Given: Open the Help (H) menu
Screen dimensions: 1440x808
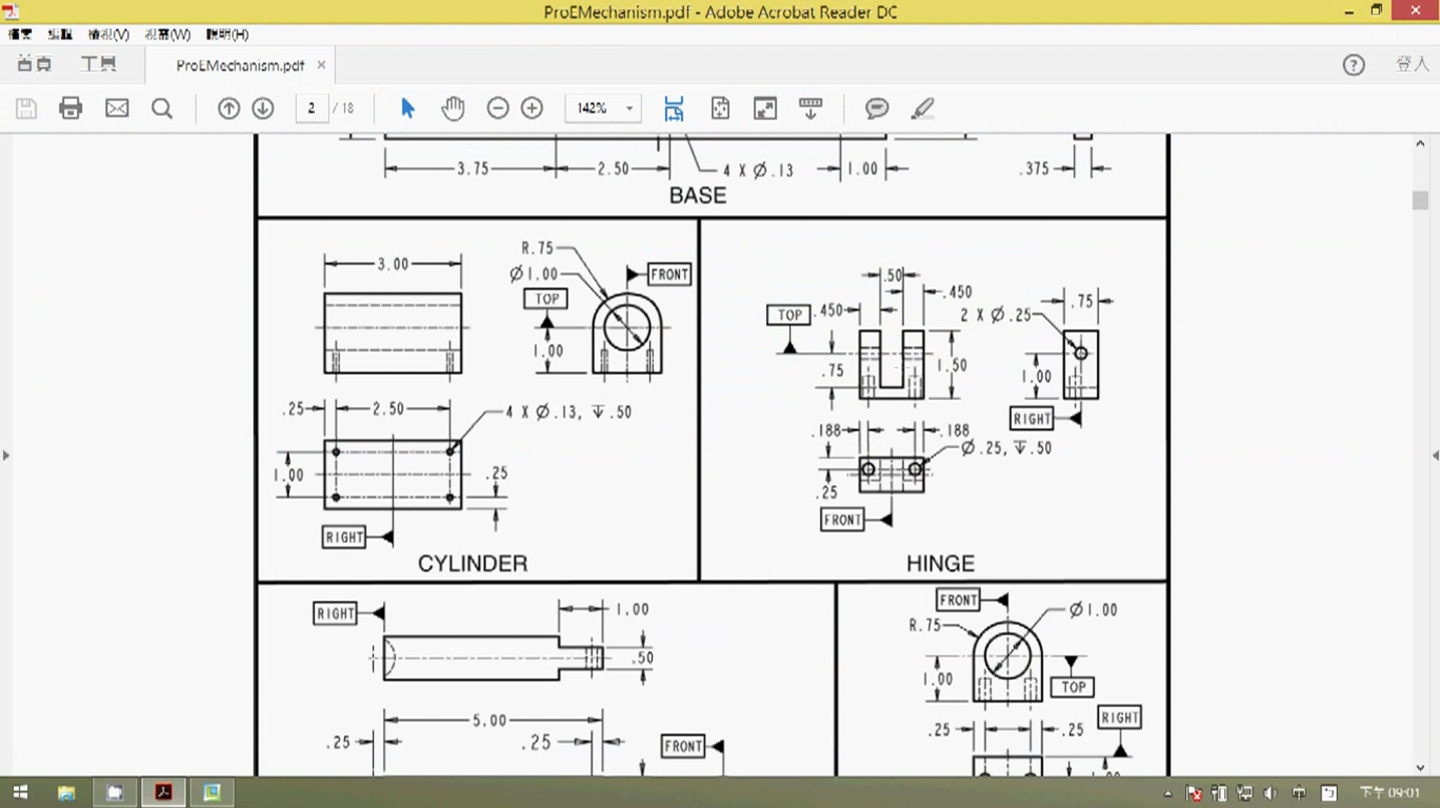Looking at the screenshot, I should pos(227,34).
